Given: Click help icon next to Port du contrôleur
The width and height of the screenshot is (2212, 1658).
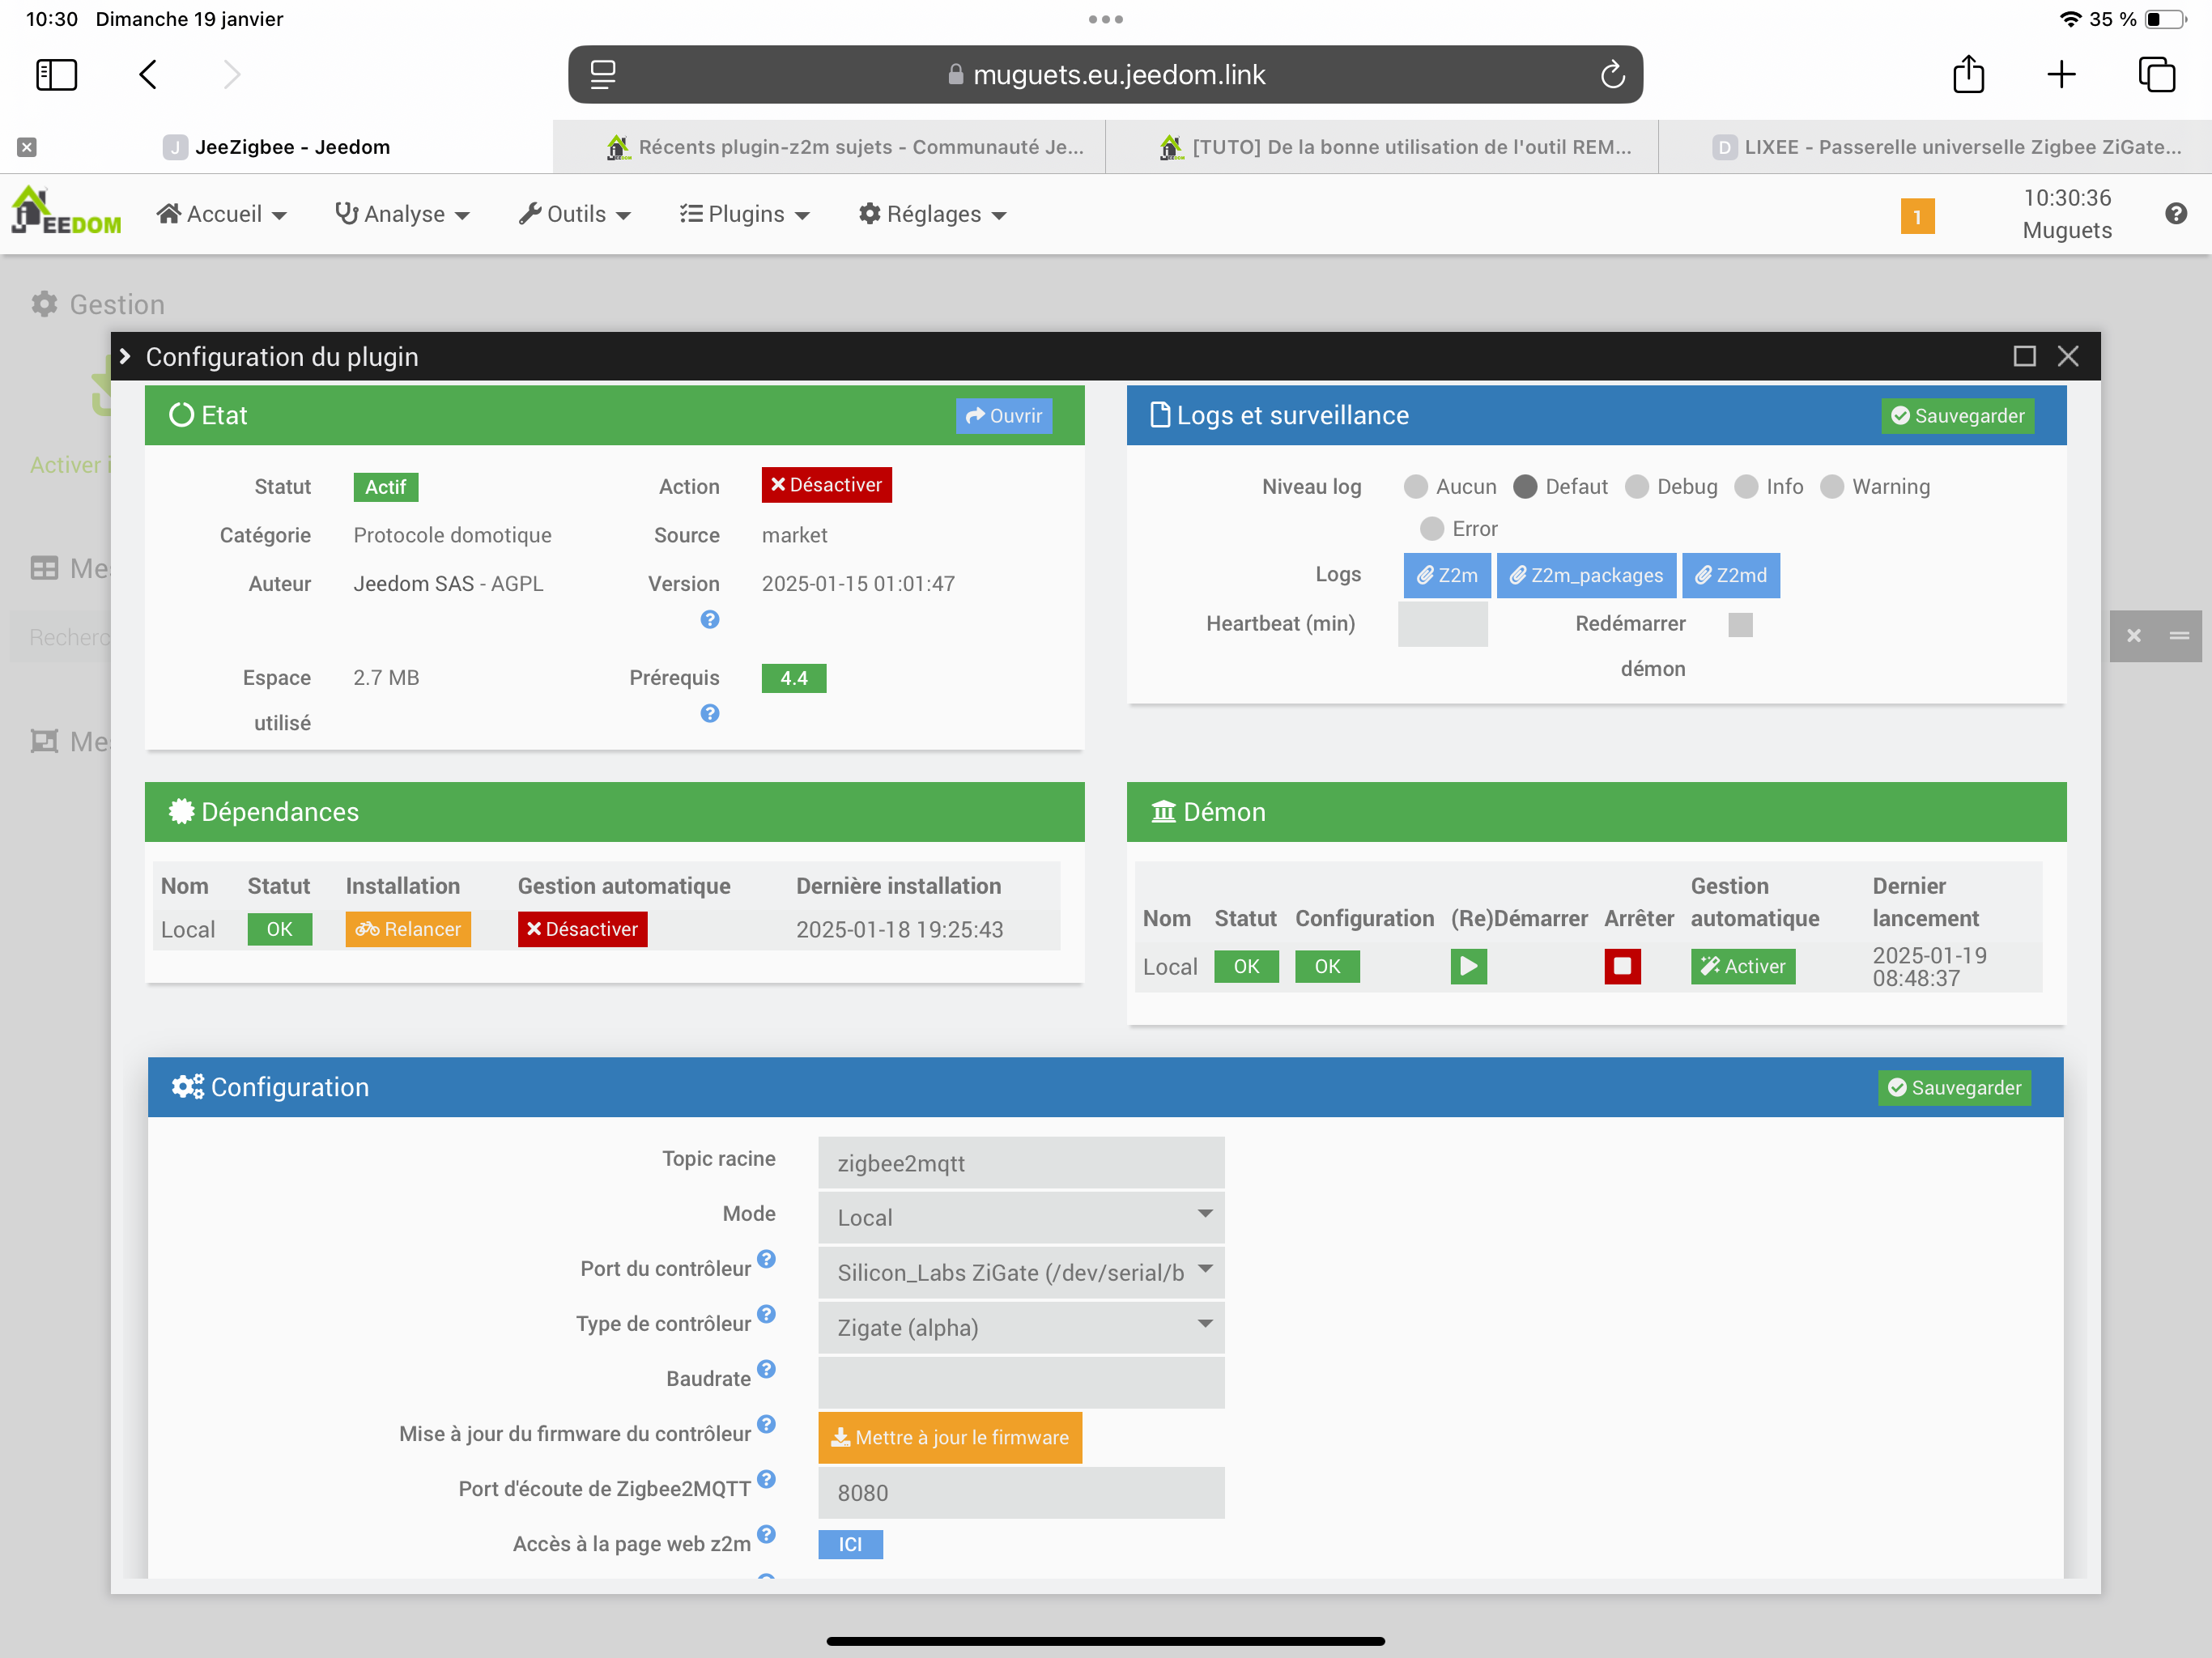Looking at the screenshot, I should [766, 1259].
